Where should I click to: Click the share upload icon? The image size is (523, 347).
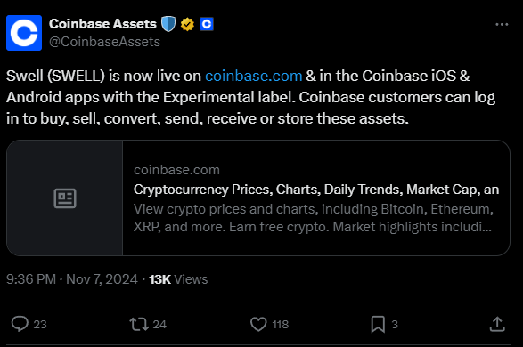click(497, 324)
